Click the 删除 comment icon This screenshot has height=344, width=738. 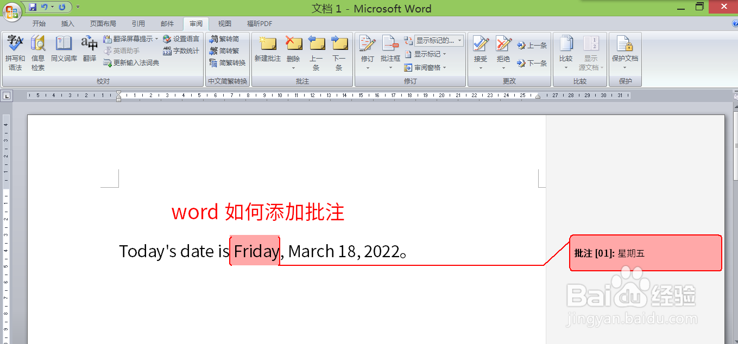293,44
